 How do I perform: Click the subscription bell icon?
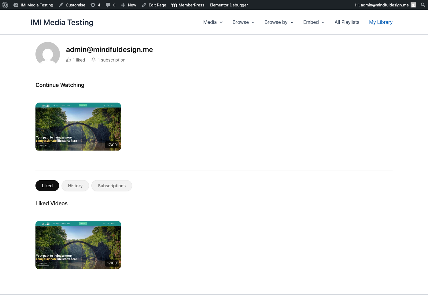tap(94, 60)
